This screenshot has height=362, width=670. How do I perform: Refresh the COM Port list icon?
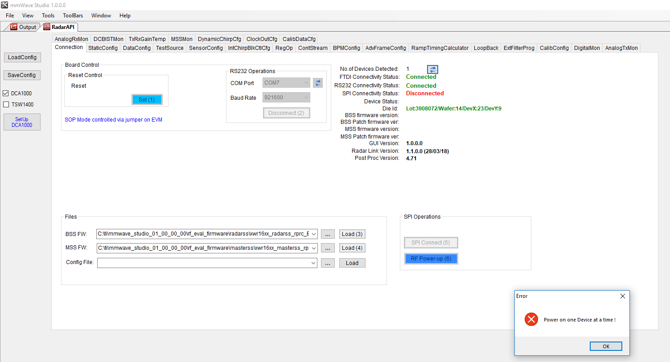coord(318,83)
